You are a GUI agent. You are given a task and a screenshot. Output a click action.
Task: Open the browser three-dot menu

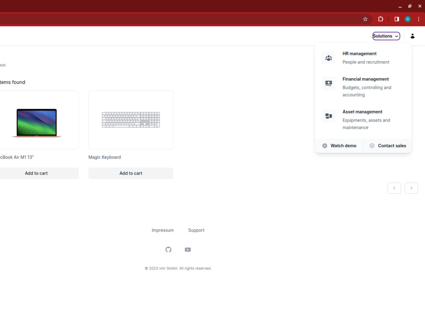[x=419, y=19]
